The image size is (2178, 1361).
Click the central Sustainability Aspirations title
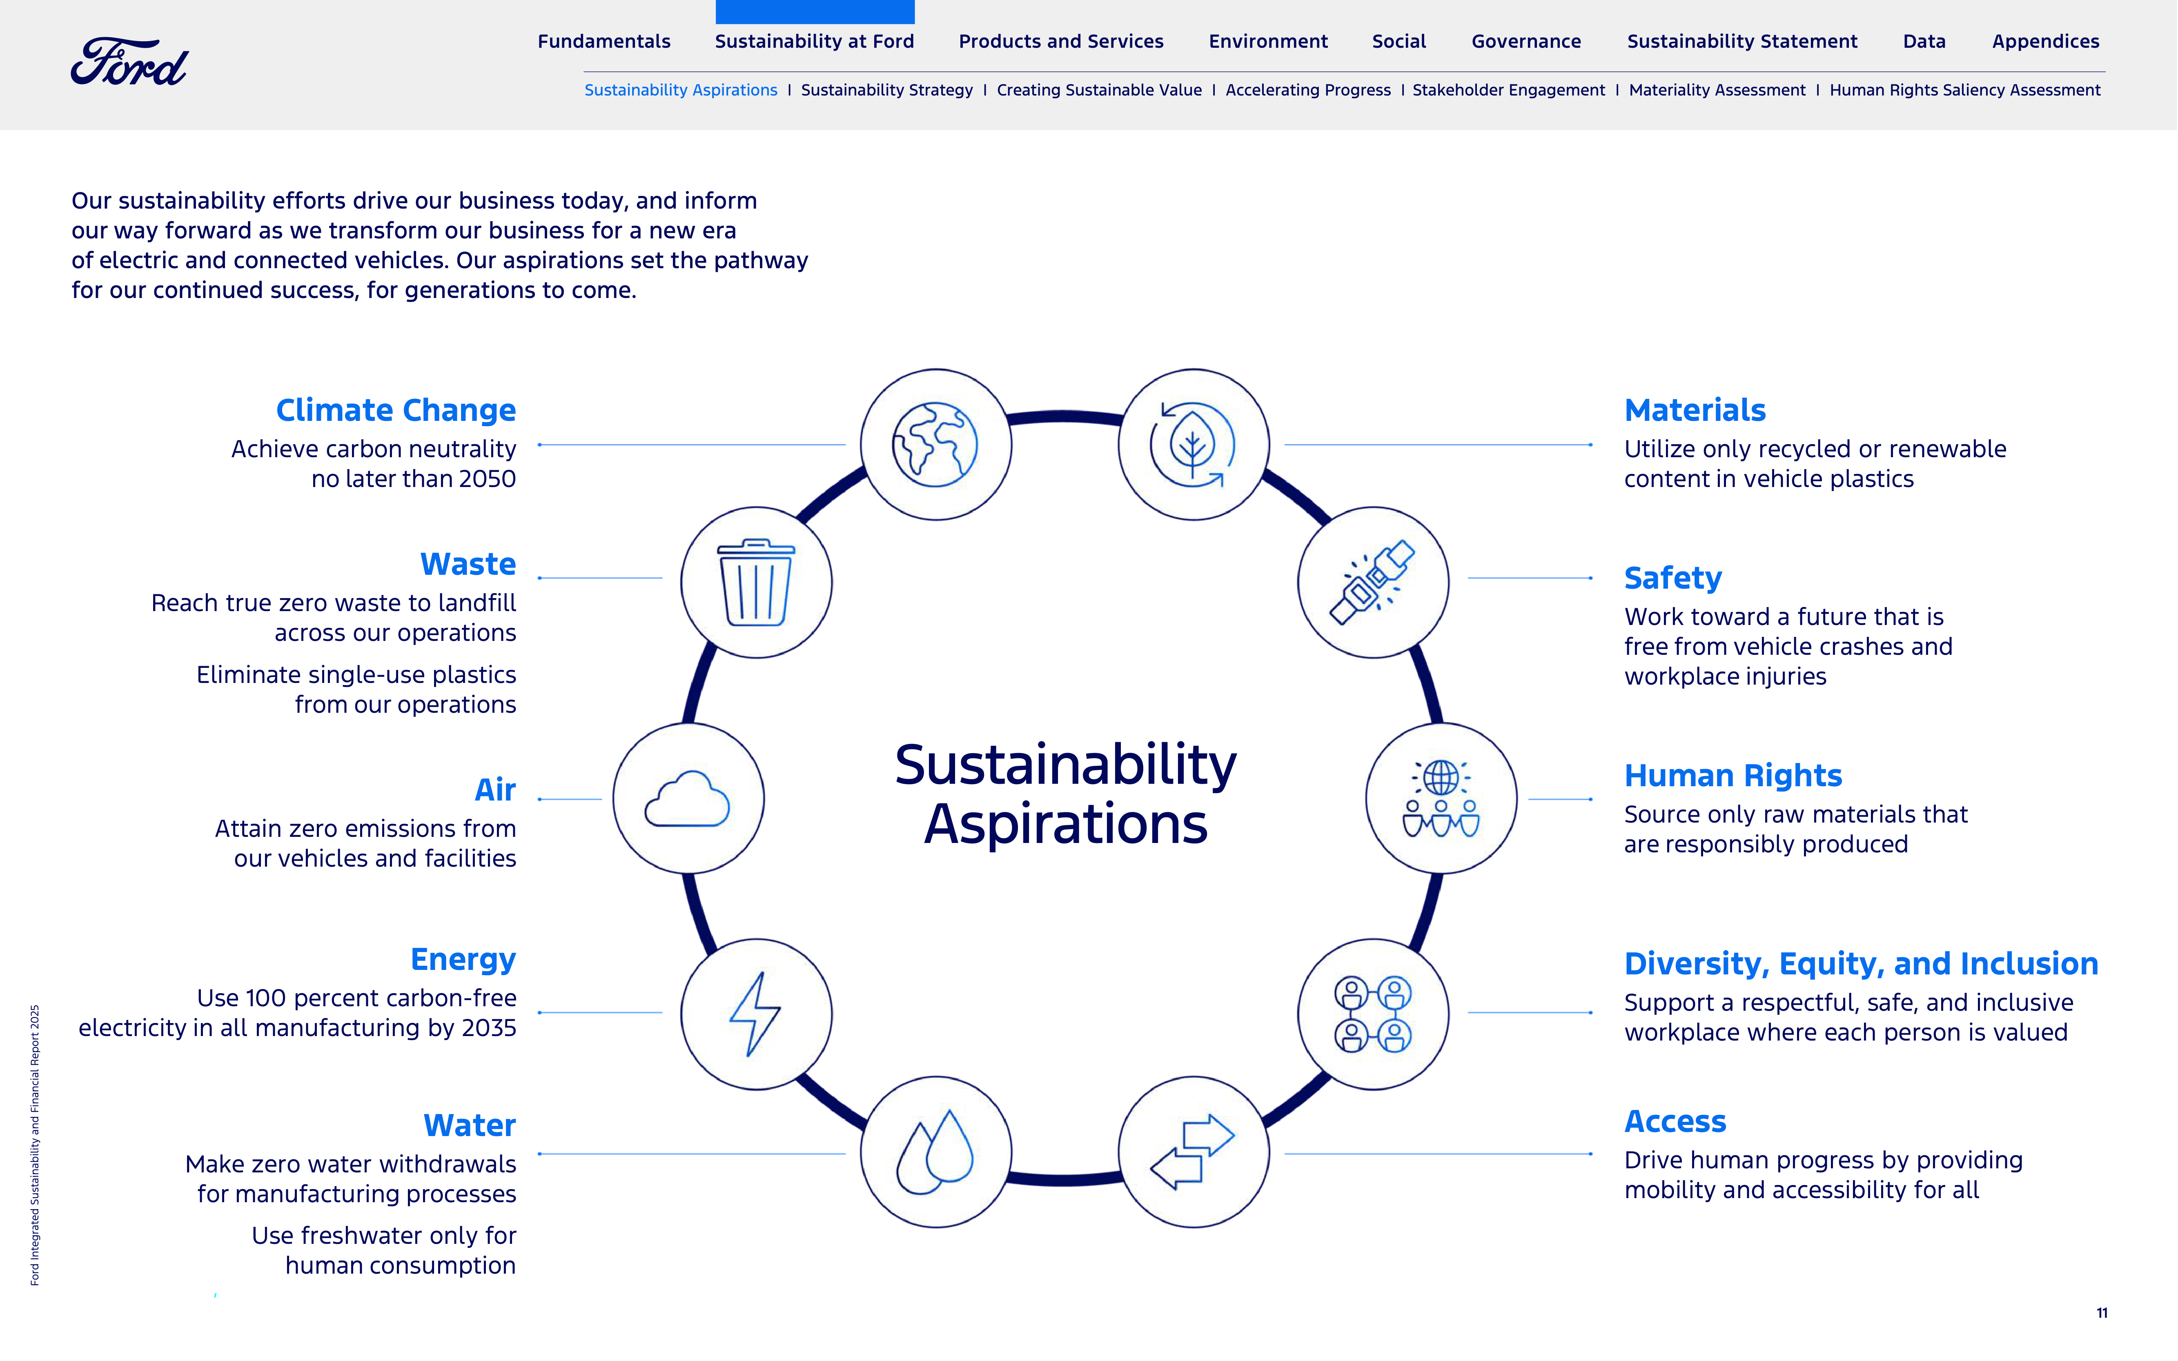1066,794
